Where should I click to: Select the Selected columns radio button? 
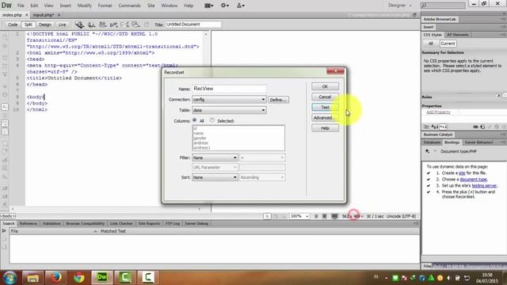point(212,120)
